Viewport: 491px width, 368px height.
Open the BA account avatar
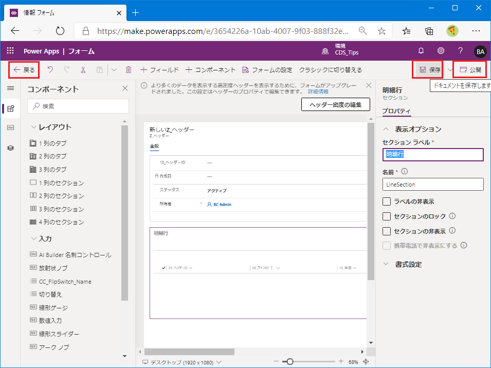(480, 51)
